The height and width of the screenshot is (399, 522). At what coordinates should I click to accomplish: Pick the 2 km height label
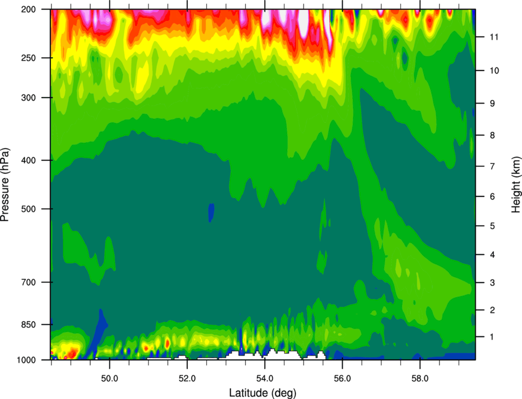click(x=492, y=310)
